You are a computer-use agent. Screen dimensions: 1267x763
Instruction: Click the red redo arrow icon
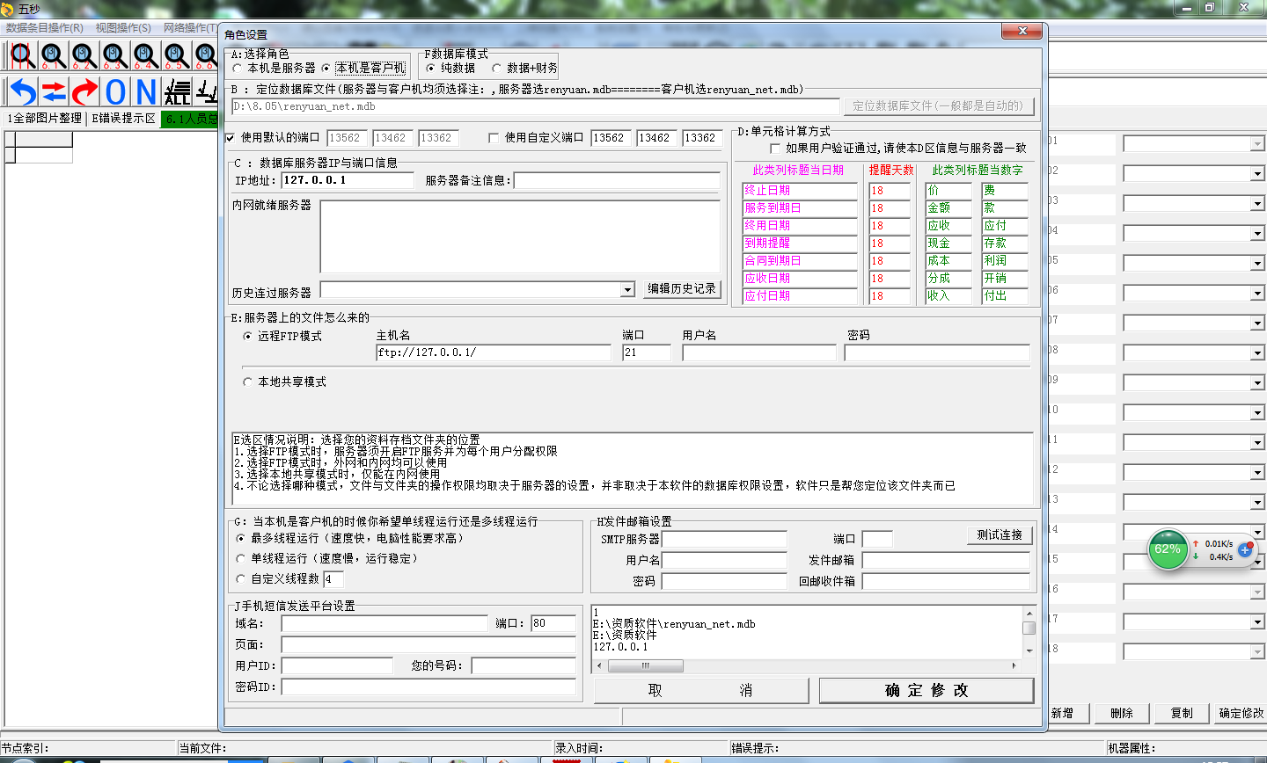coord(84,91)
